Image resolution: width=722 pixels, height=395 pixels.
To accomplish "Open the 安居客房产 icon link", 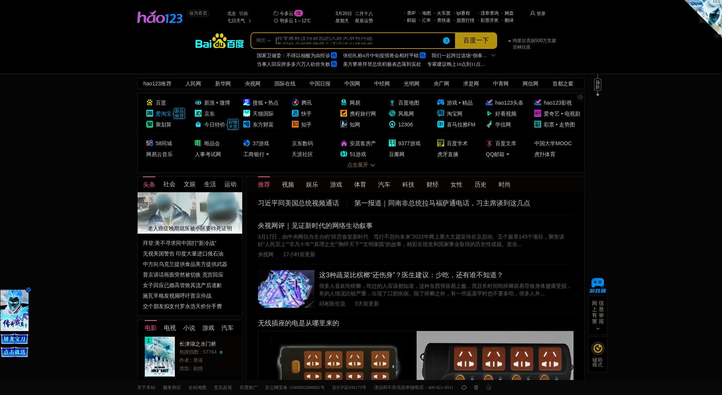I will 344,143.
